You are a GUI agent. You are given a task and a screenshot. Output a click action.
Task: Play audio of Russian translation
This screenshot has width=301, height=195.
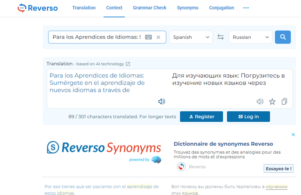pos(260,102)
